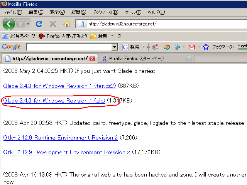Click the Stop loading X icon
Viewport: 247px width, 185px height.
click(x=53, y=24)
